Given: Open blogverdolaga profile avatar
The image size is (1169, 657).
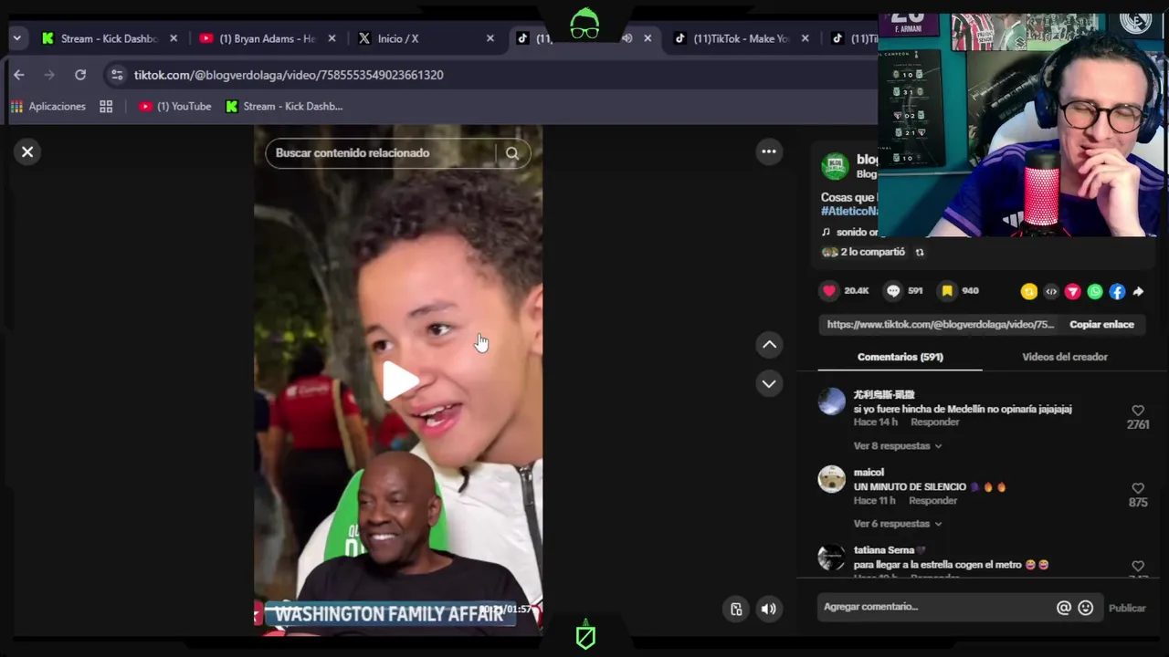Looking at the screenshot, I should point(835,166).
